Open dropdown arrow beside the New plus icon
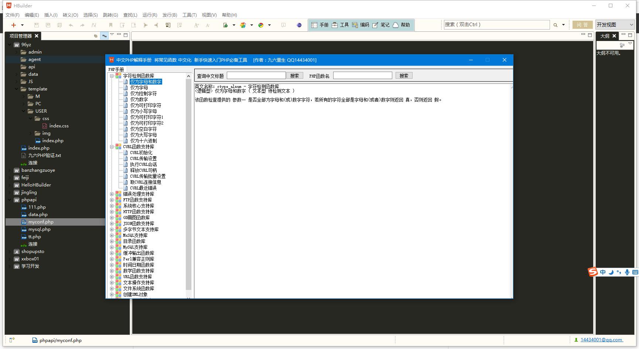The height and width of the screenshot is (349, 639). [x=22, y=25]
